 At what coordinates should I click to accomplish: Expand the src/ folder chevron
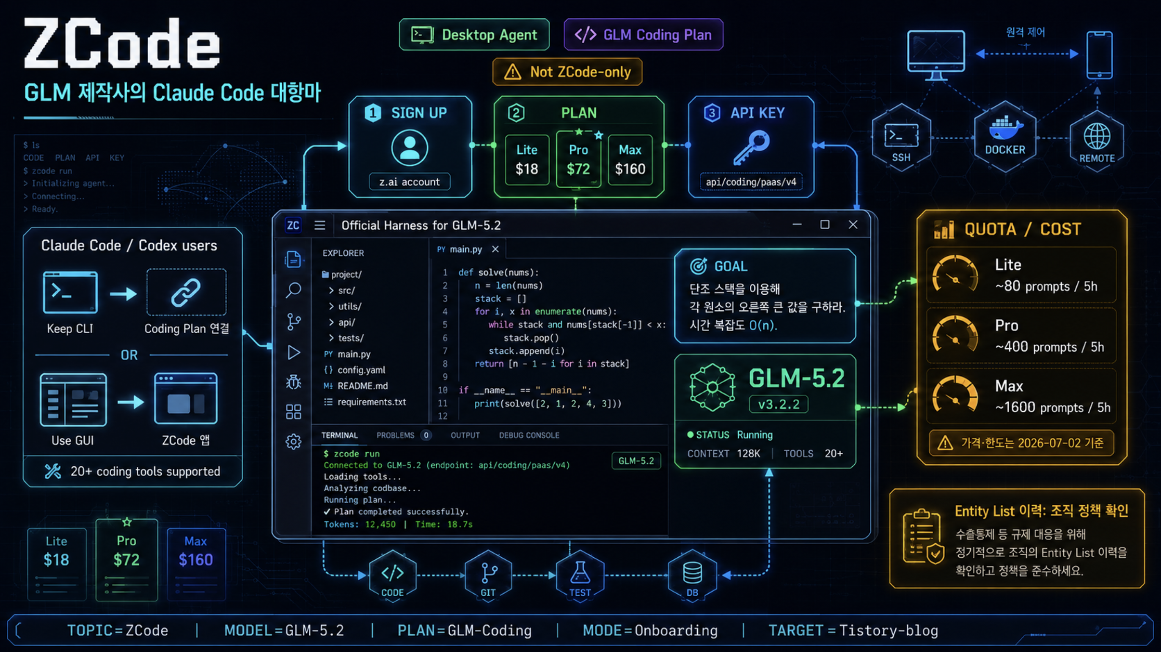click(x=331, y=290)
